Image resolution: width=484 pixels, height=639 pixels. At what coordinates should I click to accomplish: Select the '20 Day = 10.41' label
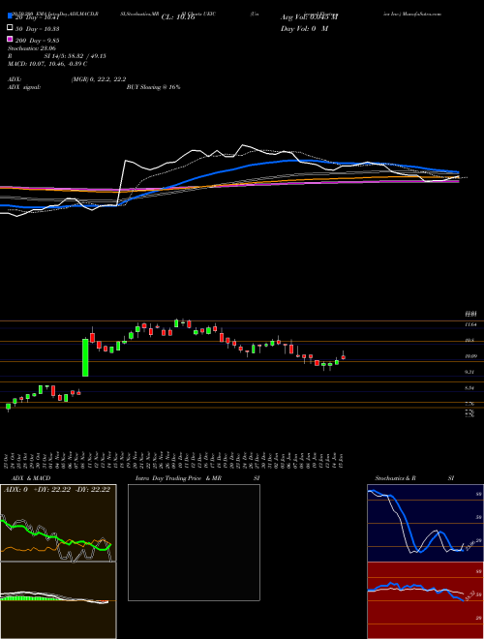pyautogui.click(x=37, y=17)
